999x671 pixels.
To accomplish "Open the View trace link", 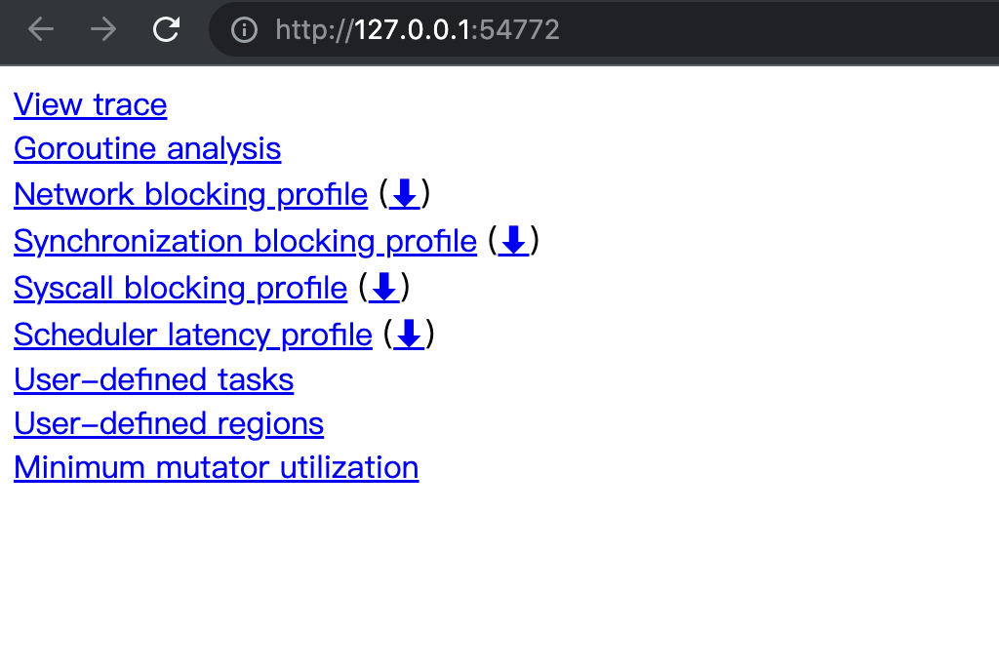I will [x=91, y=104].
